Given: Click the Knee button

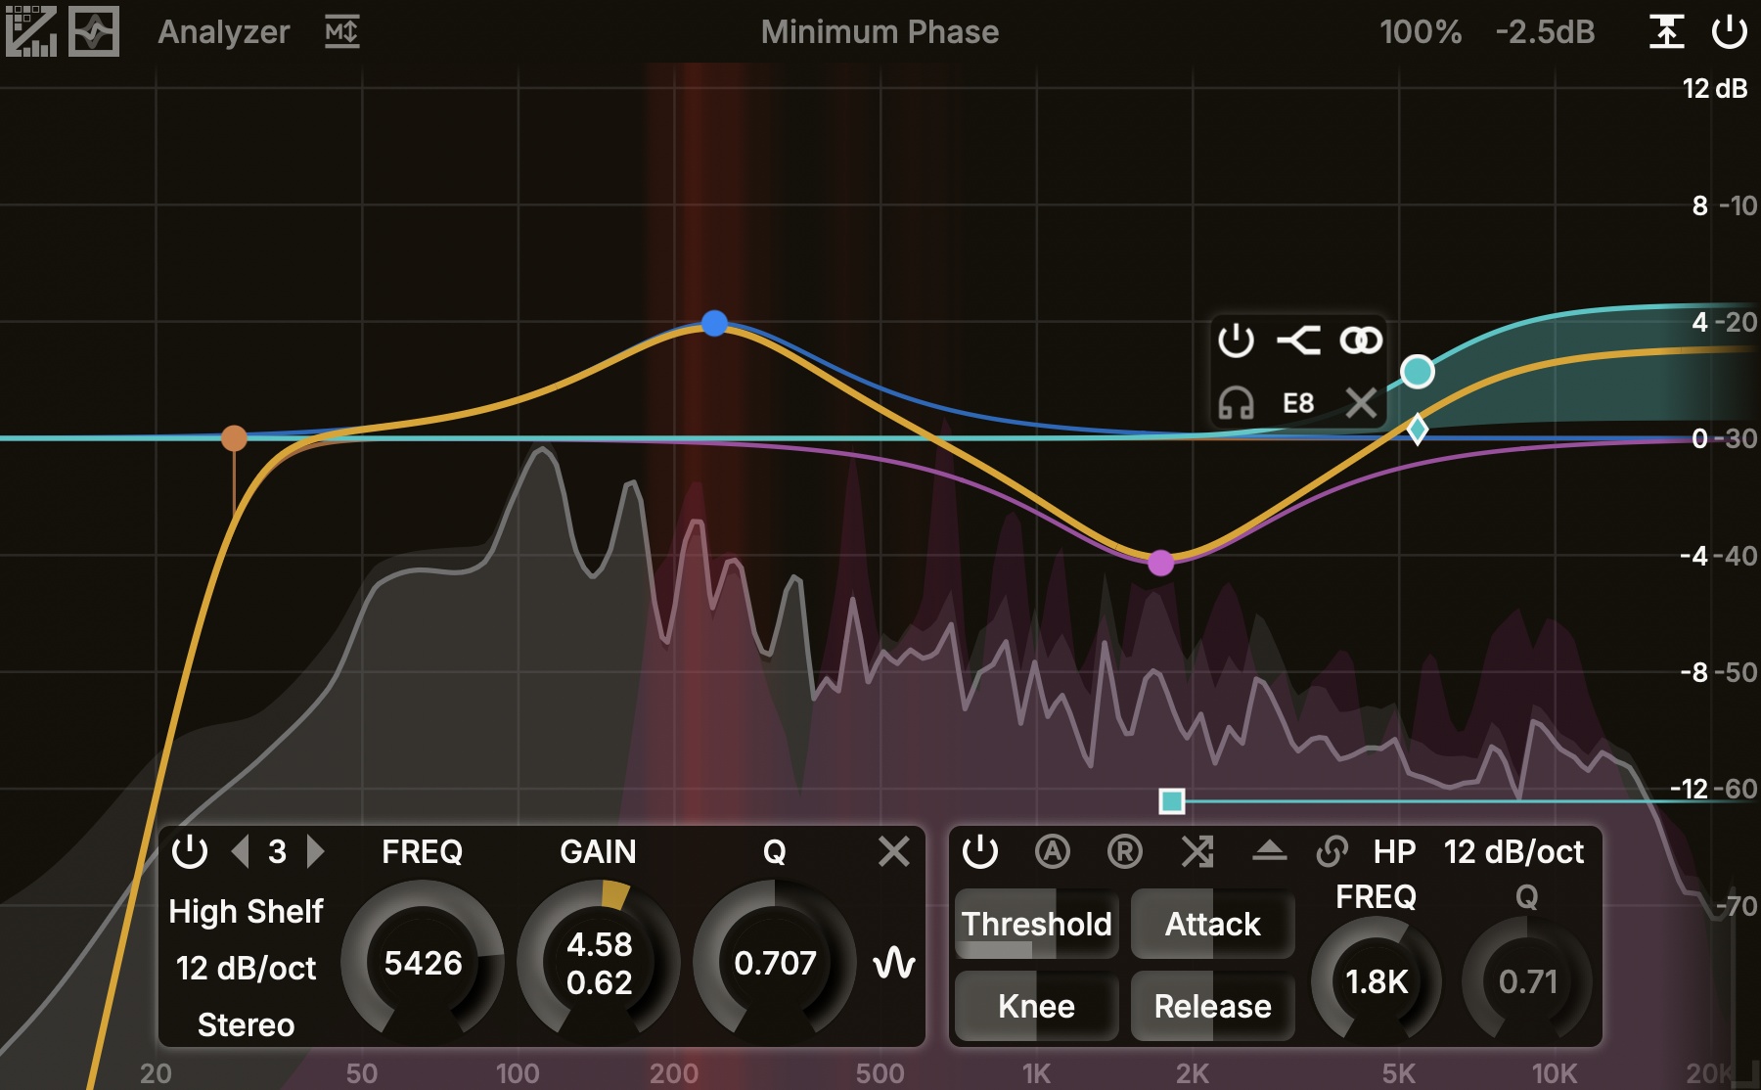Looking at the screenshot, I should (x=1037, y=1006).
